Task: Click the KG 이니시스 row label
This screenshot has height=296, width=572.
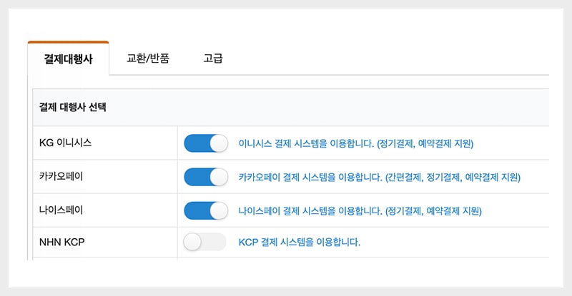Action: pyautogui.click(x=66, y=143)
